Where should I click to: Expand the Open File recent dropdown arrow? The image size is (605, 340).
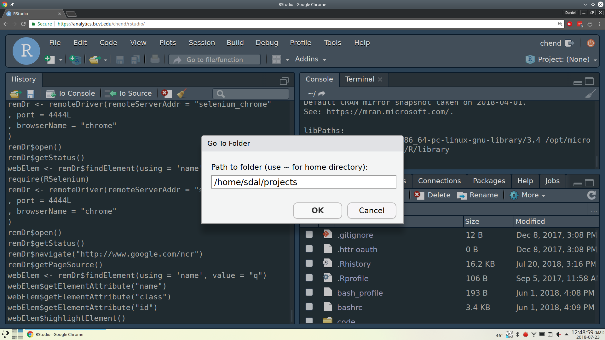click(106, 60)
